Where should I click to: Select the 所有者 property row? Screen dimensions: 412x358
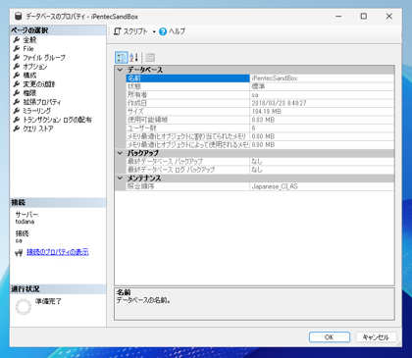click(x=260, y=95)
